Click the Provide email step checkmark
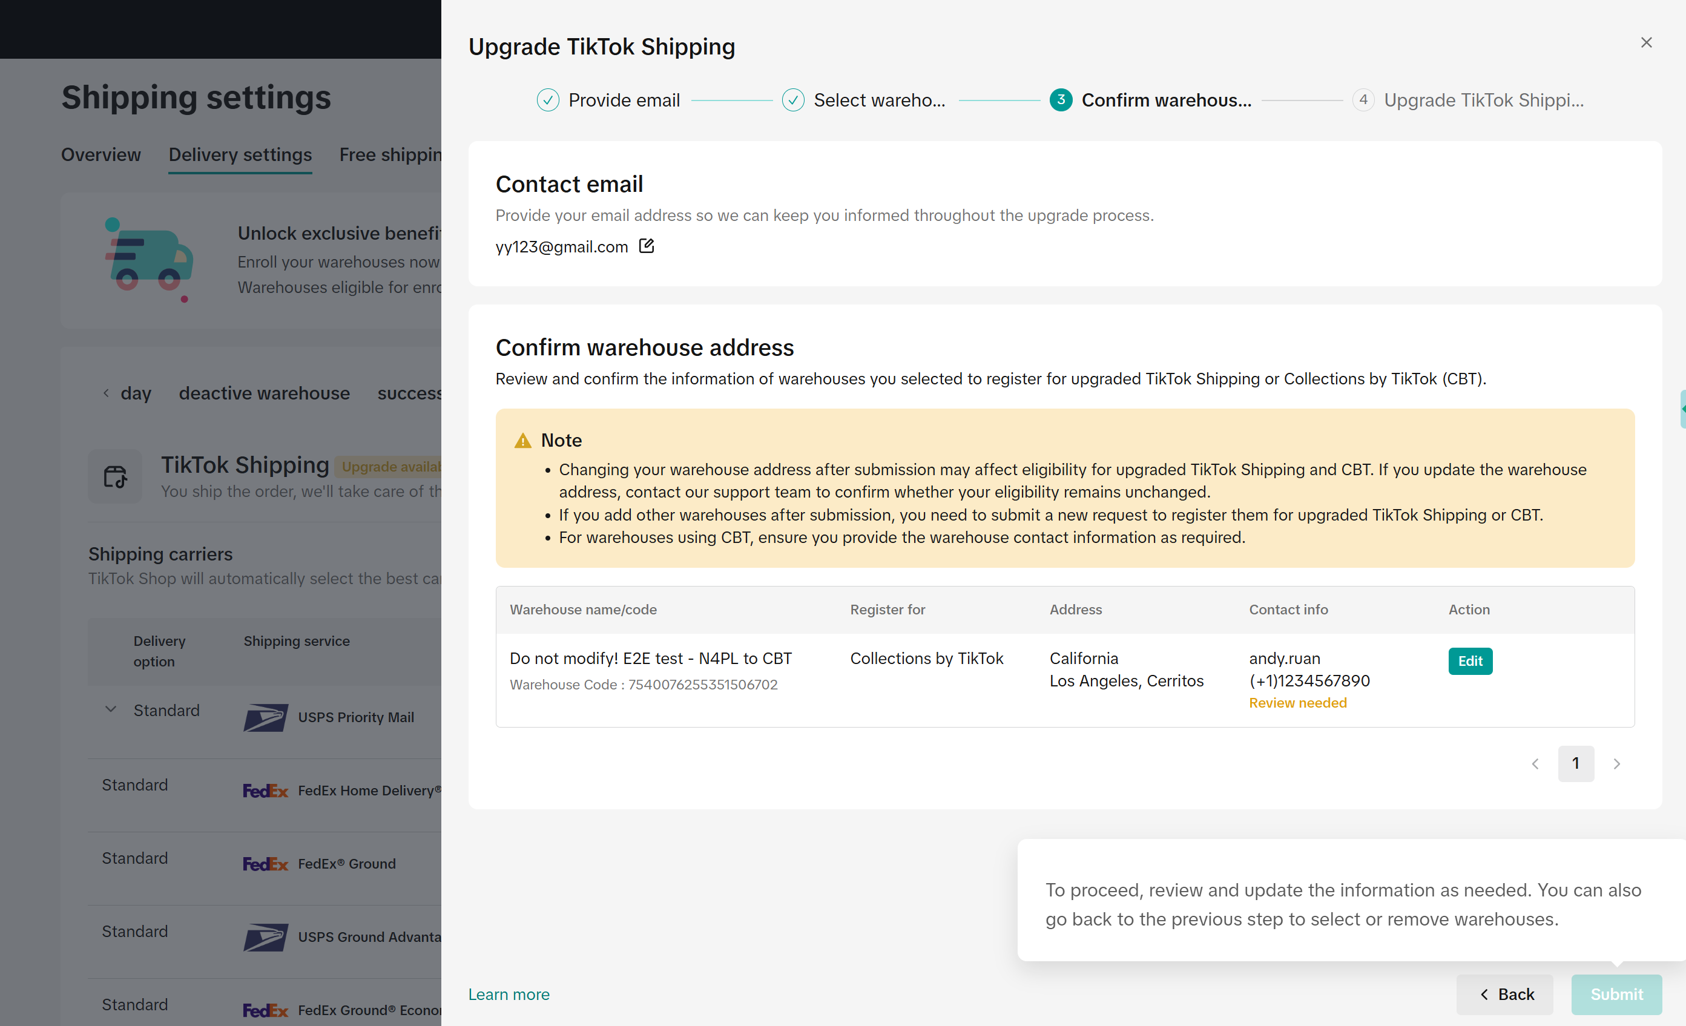 [547, 100]
